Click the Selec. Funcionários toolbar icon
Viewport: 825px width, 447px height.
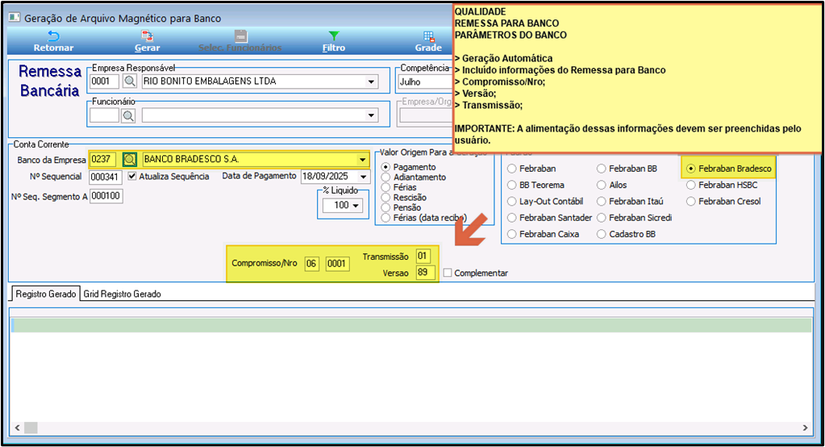coord(240,36)
